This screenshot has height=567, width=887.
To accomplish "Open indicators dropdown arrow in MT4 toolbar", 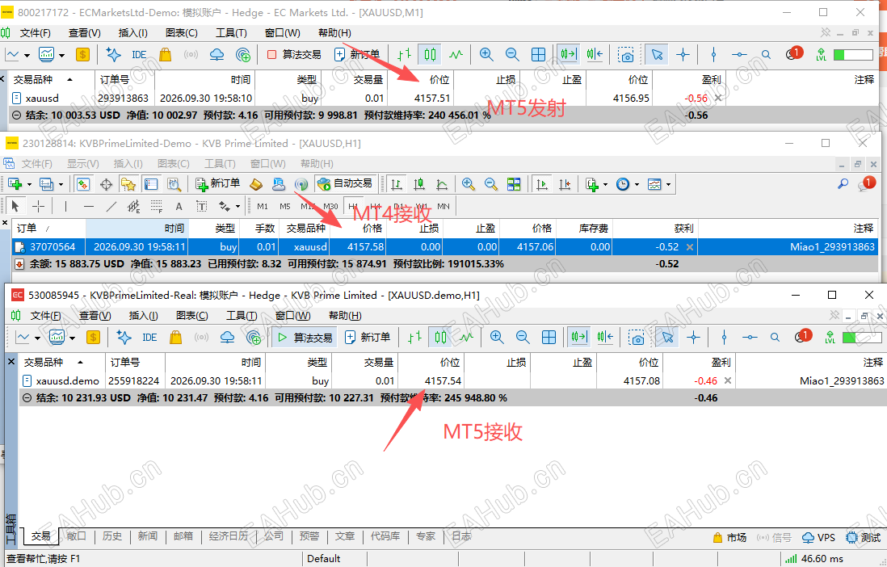I will coord(605,185).
